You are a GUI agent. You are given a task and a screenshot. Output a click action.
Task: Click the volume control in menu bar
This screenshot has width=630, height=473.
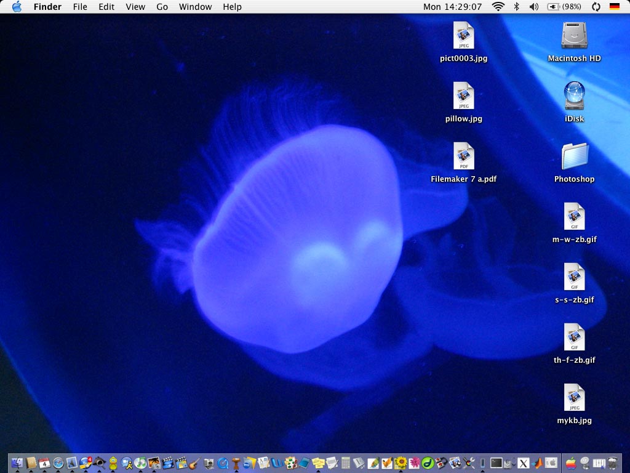tap(533, 7)
